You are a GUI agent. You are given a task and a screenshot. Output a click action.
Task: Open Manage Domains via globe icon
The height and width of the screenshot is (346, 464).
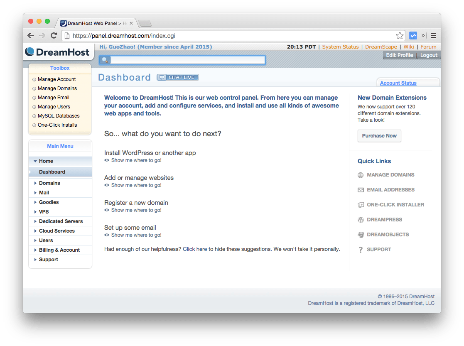click(360, 175)
